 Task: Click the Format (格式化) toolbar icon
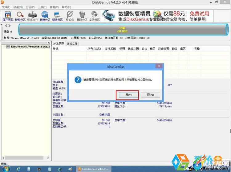point(70,16)
